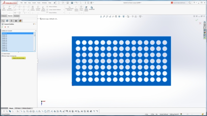Select the Corner Rectangle tool
The height and width of the screenshot is (116, 207).
[x=15, y=10]
